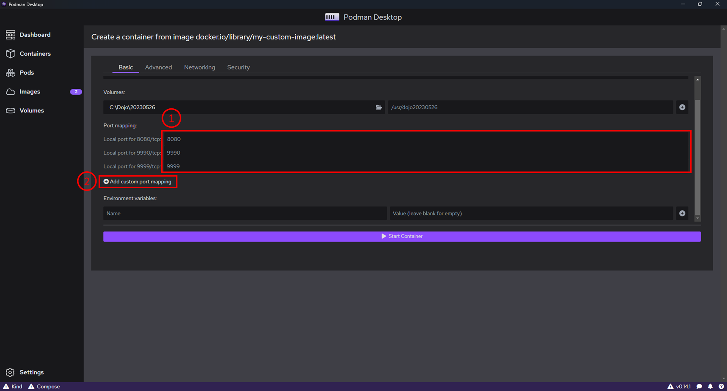This screenshot has height=391, width=727.
Task: Switch to the Advanced tab
Action: 159,67
